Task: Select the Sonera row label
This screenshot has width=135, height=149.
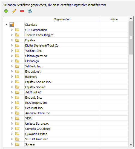Action: pyautogui.click(x=30, y=144)
